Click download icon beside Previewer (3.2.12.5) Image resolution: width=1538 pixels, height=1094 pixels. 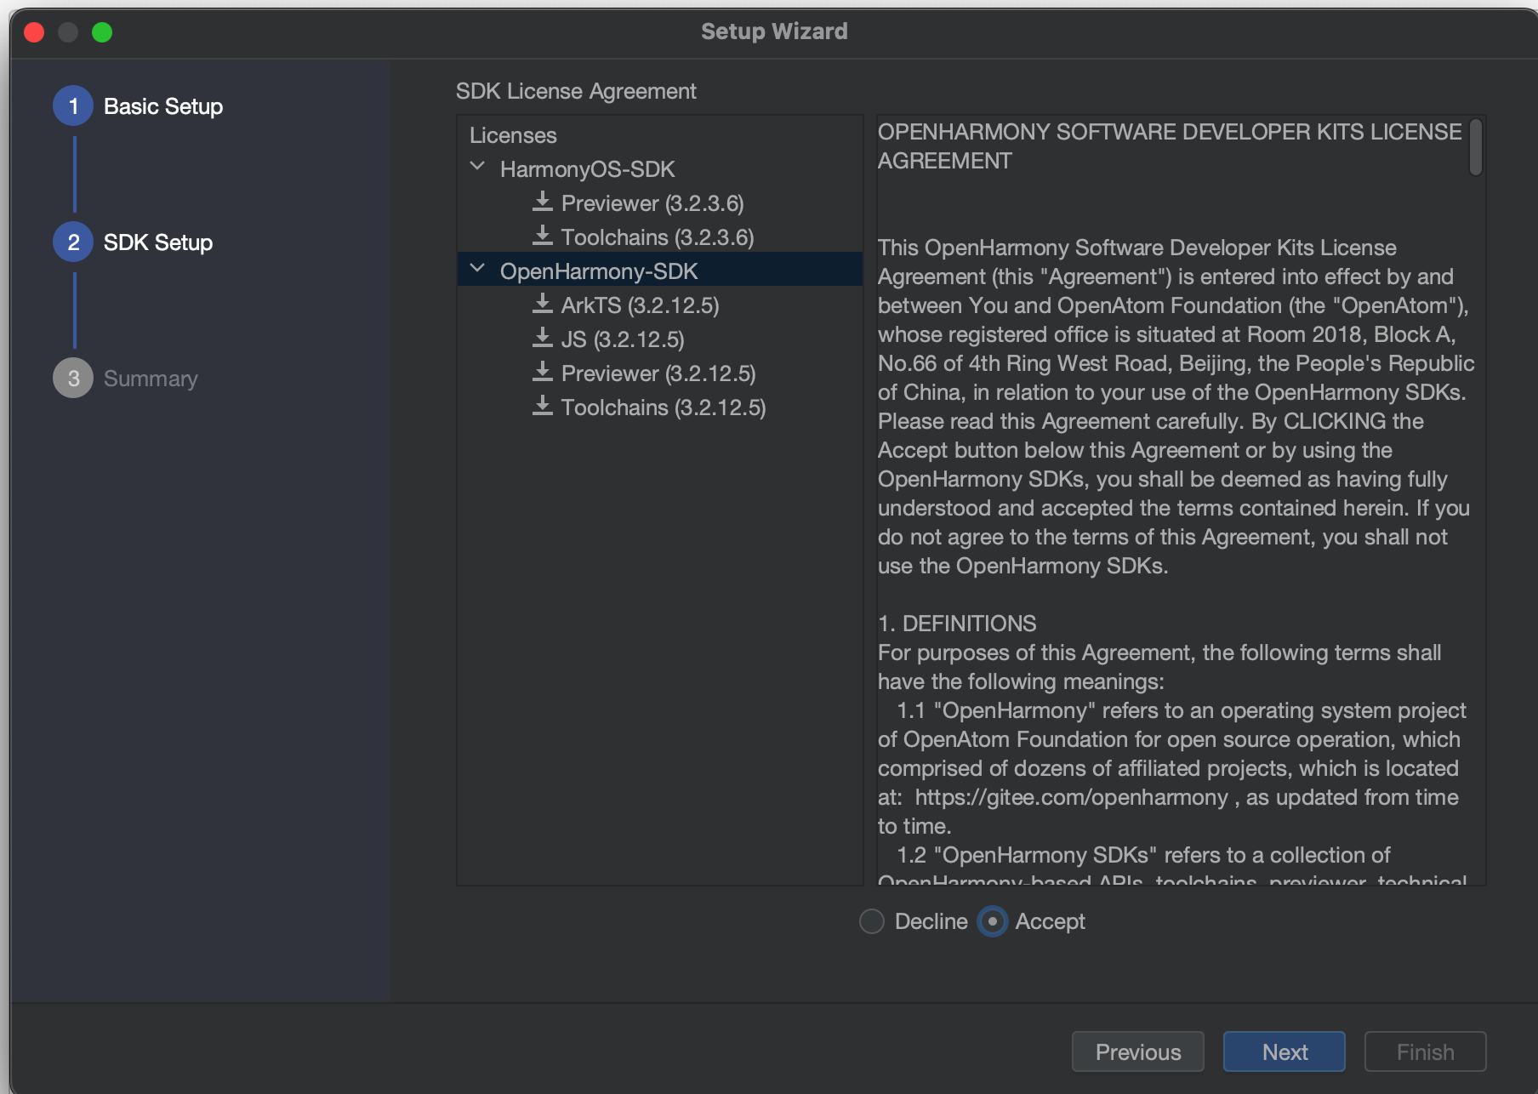pyautogui.click(x=542, y=373)
